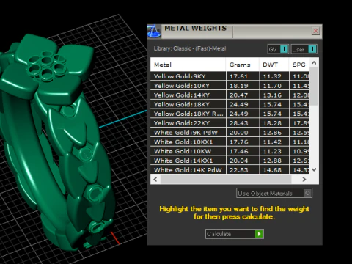Click the 17.46 grams value

[238, 151]
